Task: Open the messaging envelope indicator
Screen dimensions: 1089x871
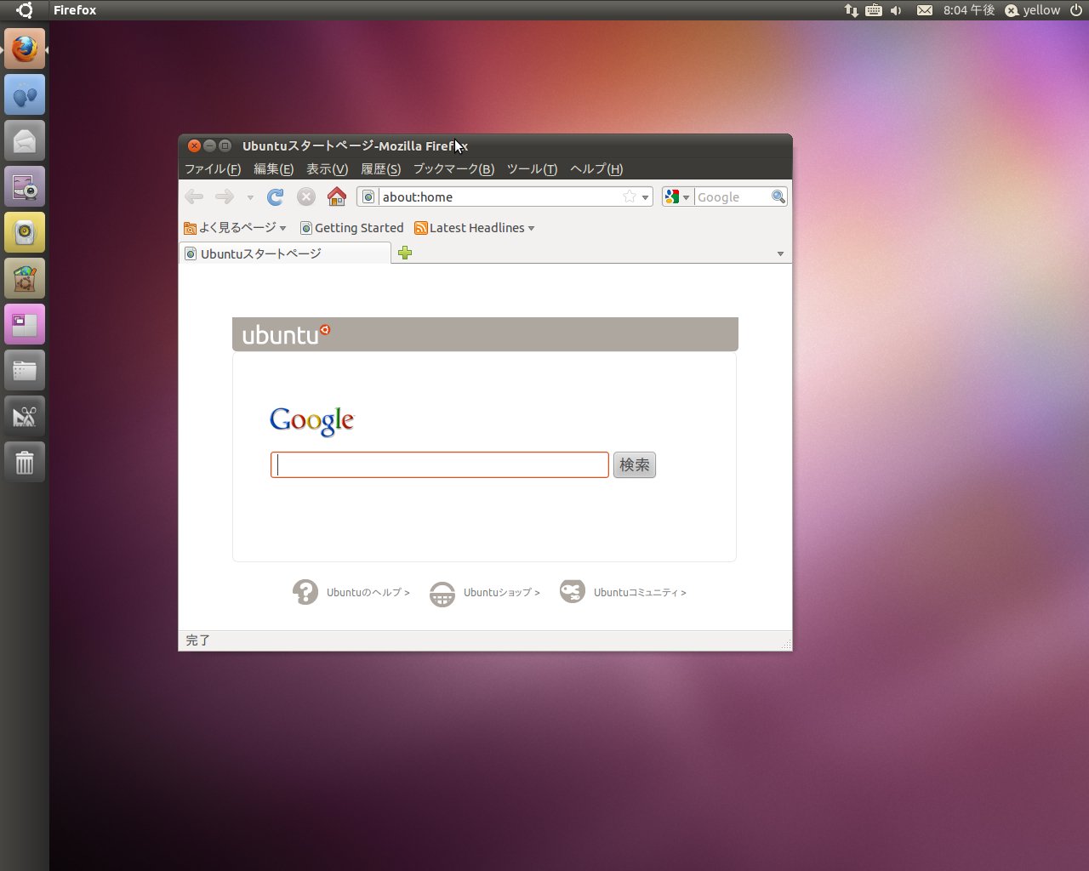Action: (925, 10)
